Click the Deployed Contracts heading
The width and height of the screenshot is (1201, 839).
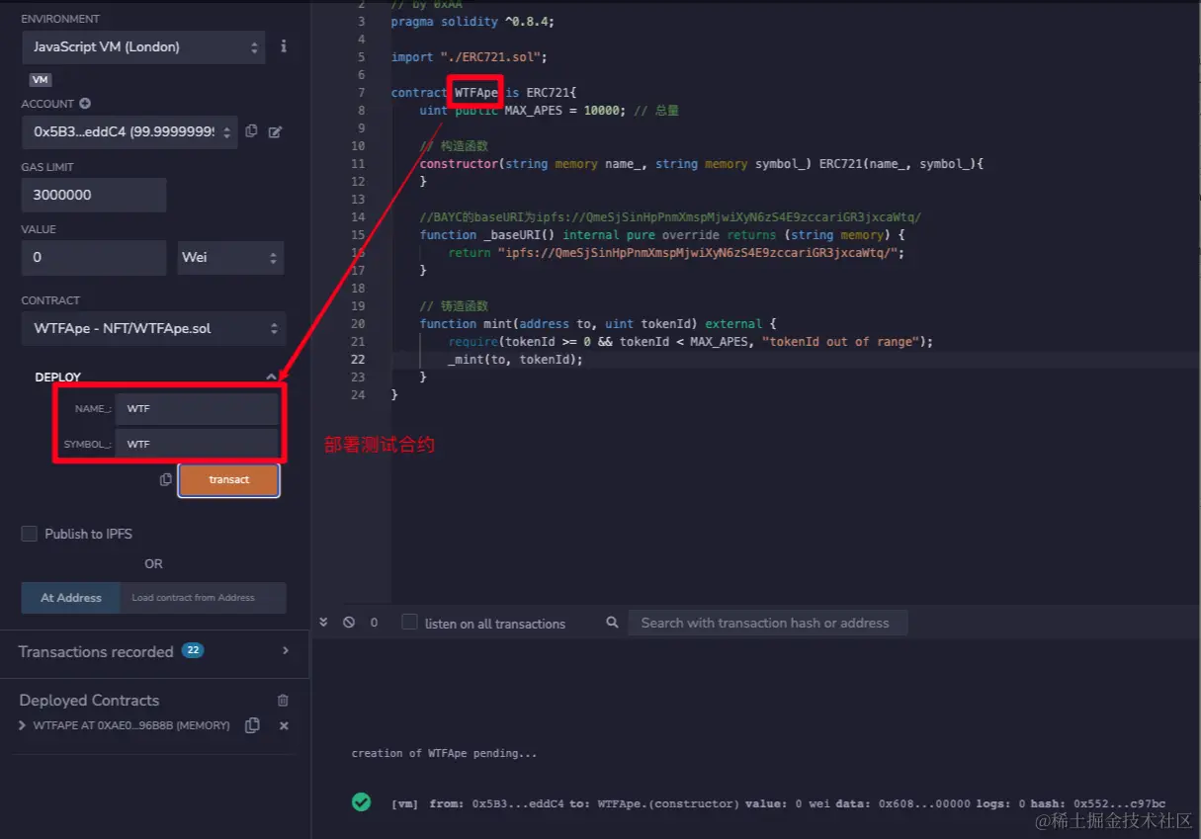(89, 700)
